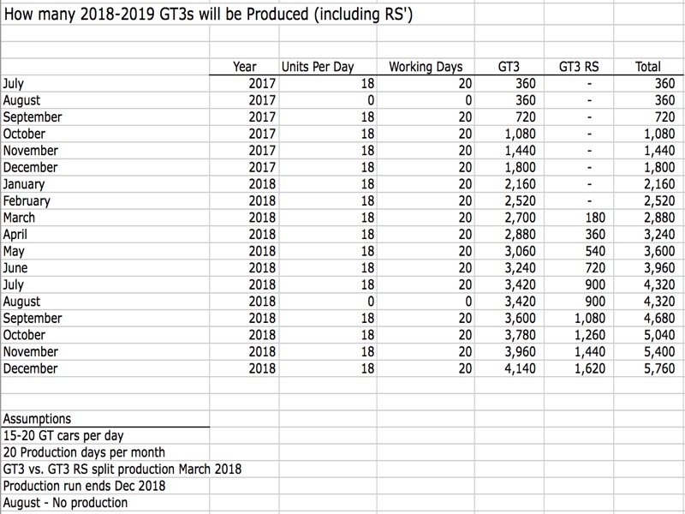The width and height of the screenshot is (685, 514).
Task: Select the Total cell '3,960'
Action: [x=659, y=268]
